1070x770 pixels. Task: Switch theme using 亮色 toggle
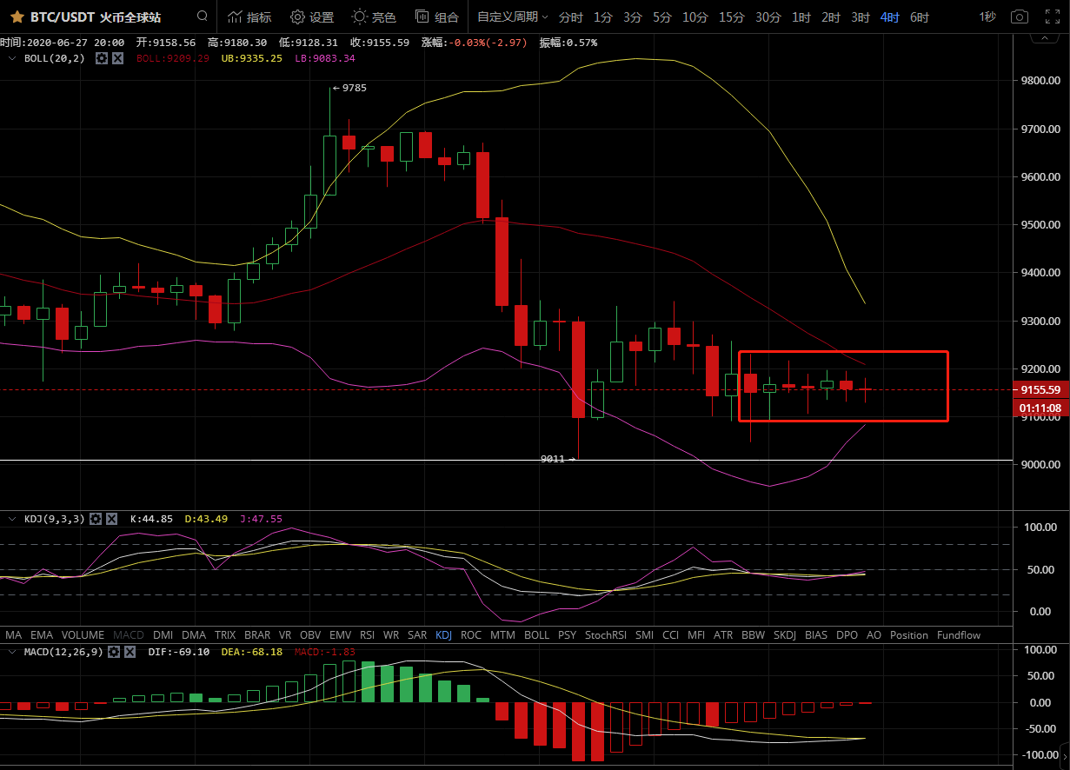[374, 17]
